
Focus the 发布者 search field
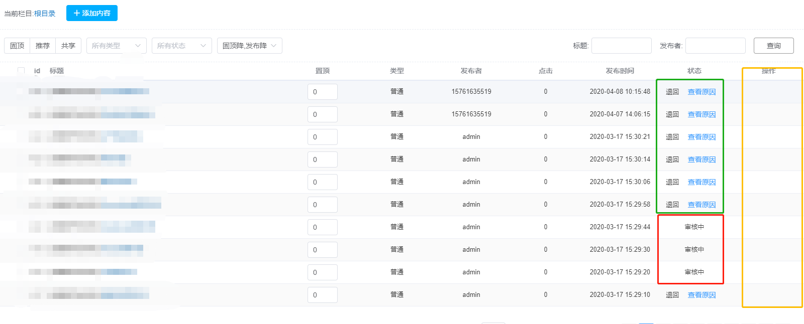pyautogui.click(x=715, y=46)
